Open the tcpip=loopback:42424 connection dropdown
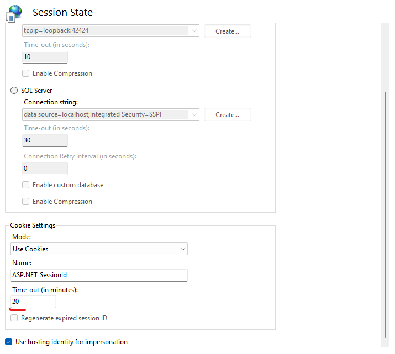 click(x=194, y=31)
